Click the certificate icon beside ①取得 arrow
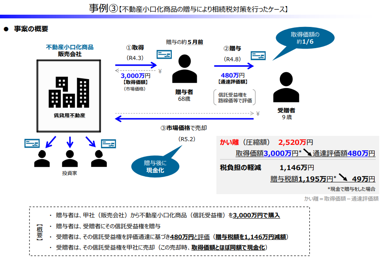Viewport: 380px width, 257px height. click(x=164, y=55)
